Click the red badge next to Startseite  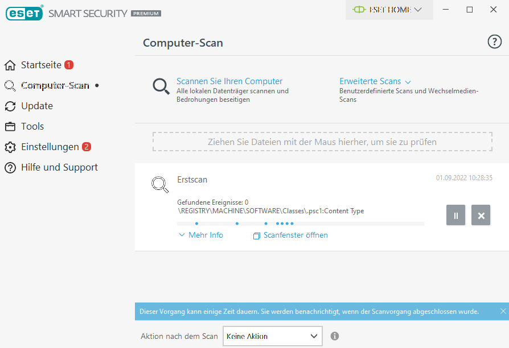[69, 65]
